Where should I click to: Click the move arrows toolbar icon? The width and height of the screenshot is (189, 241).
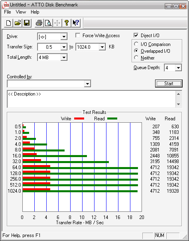pyautogui.click(x=57, y=23)
